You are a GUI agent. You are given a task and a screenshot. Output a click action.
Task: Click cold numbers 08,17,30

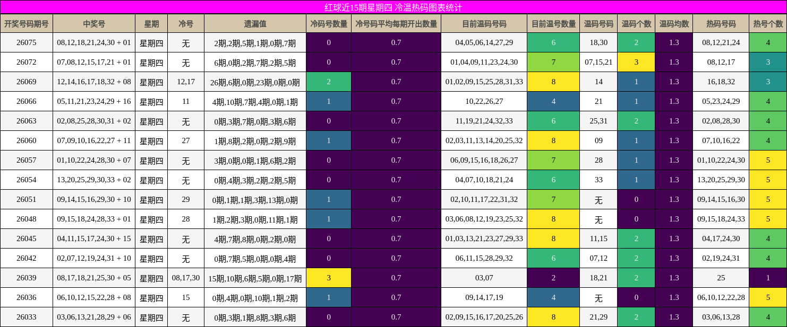tap(186, 278)
